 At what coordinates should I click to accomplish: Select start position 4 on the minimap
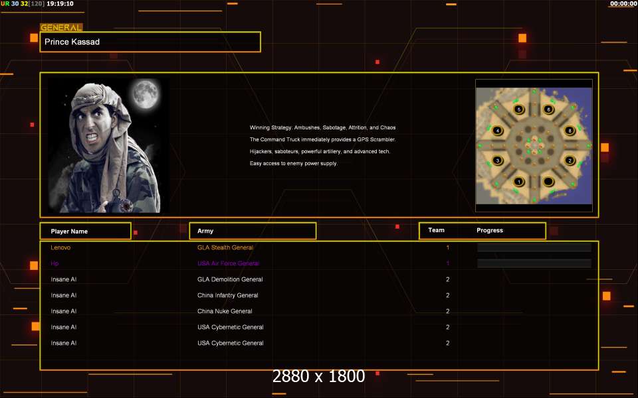pyautogui.click(x=497, y=131)
